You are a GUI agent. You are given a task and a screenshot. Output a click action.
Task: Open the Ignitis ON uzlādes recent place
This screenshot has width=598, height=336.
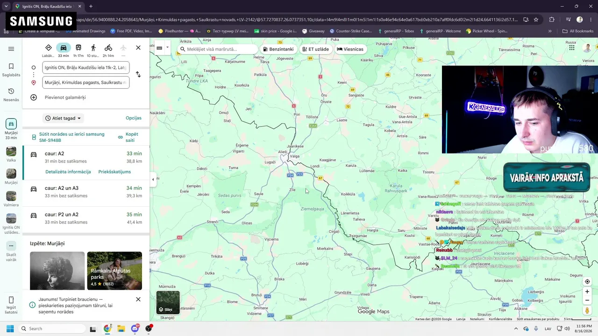tap(11, 224)
